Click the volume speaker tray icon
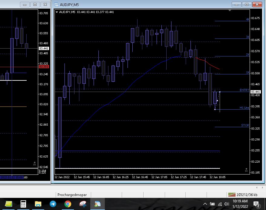Screen dimensions: 266x210 tap(226, 204)
